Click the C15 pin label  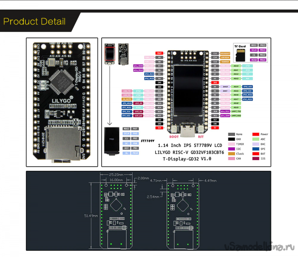point(215,53)
